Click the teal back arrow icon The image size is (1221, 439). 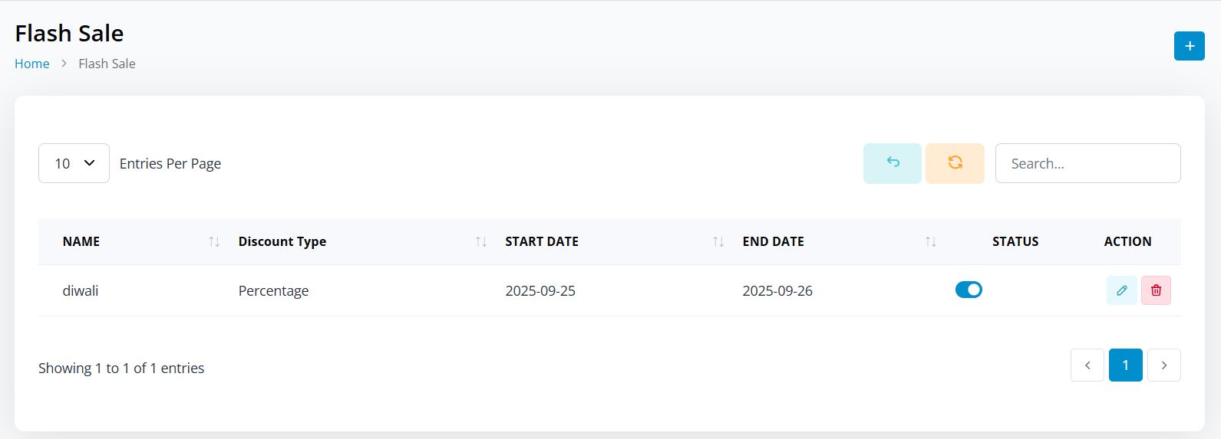click(892, 163)
